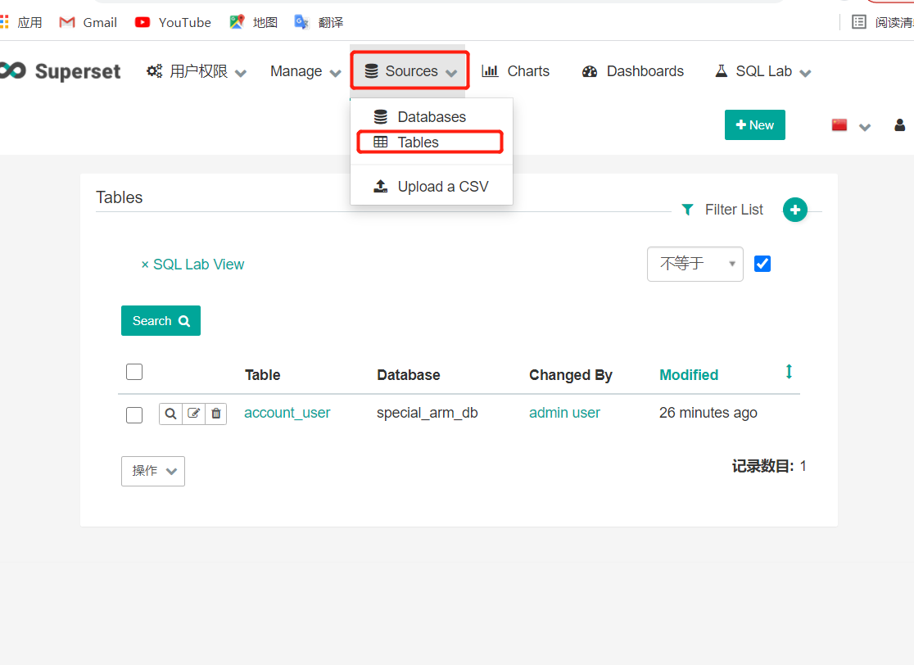This screenshot has height=665, width=914.
Task: Open the account_user table link
Action: click(287, 413)
